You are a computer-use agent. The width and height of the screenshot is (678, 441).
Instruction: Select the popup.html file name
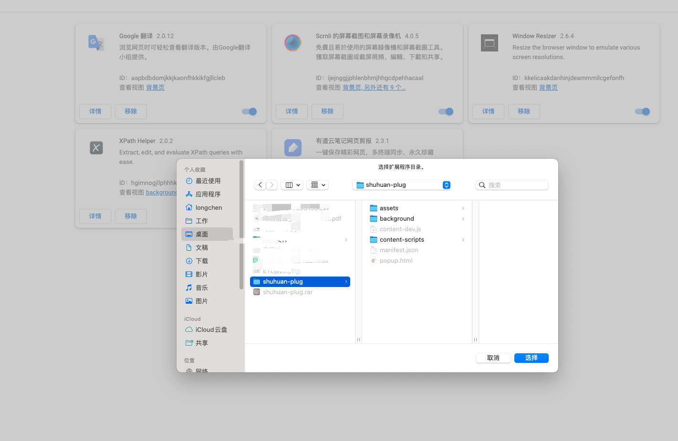[x=396, y=261]
